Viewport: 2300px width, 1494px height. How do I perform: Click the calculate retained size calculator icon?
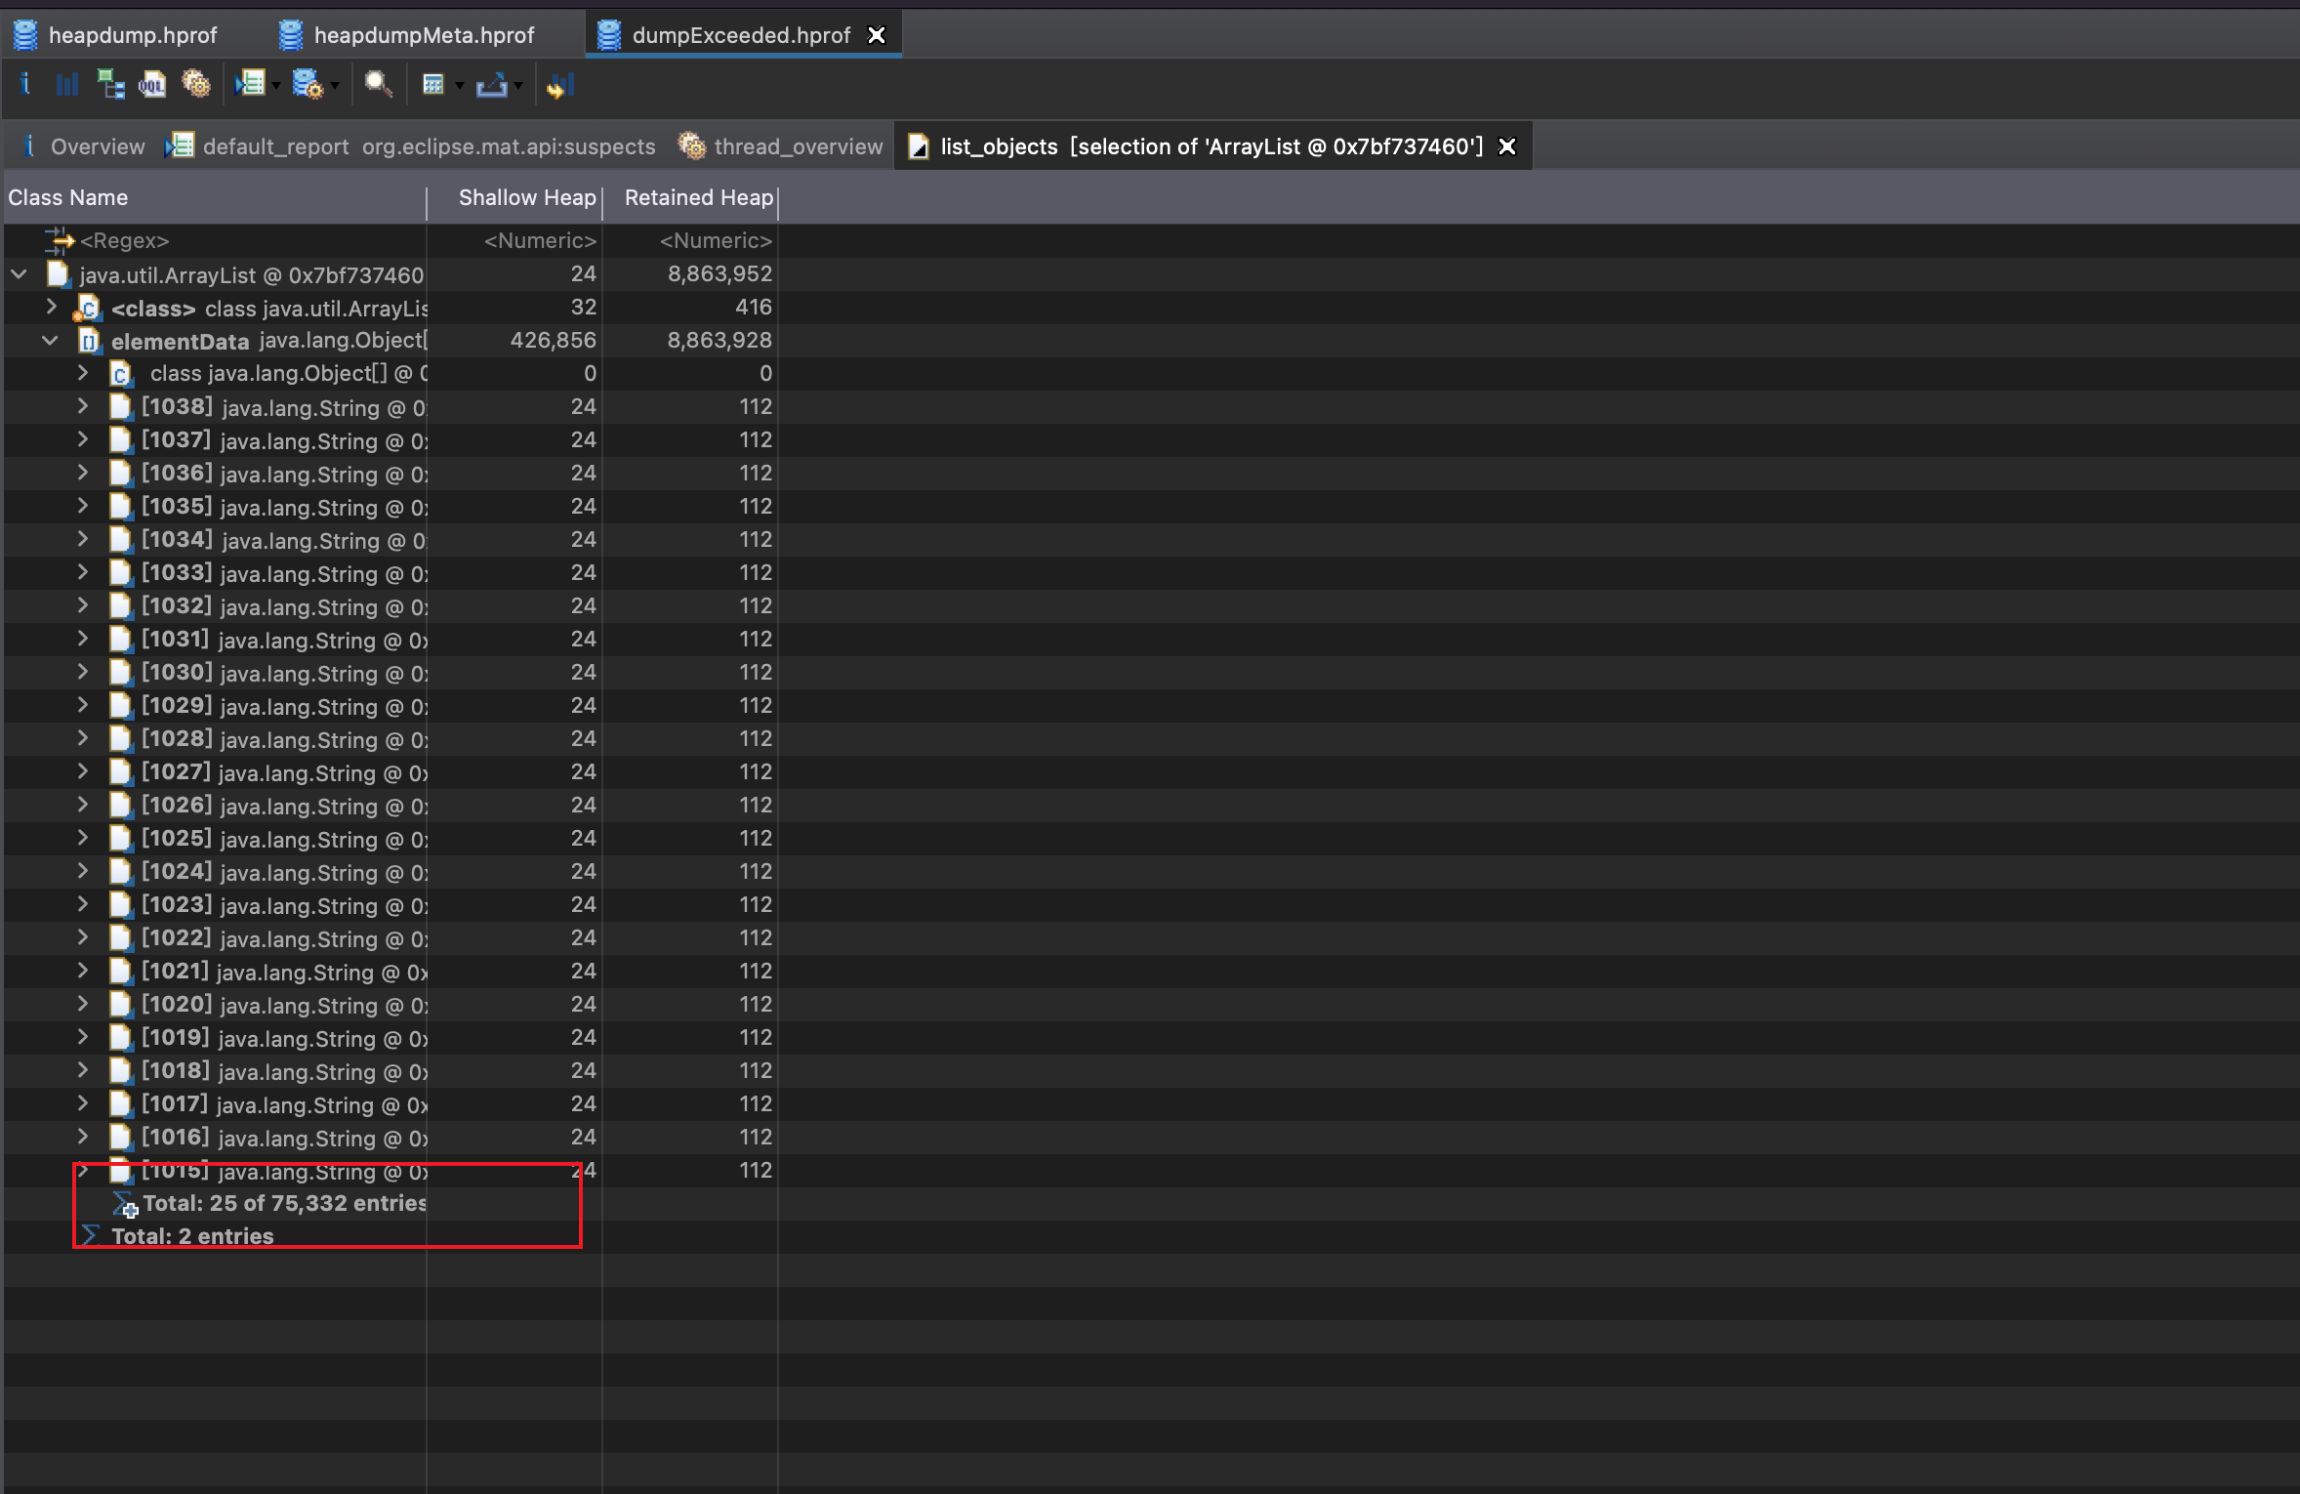(433, 85)
